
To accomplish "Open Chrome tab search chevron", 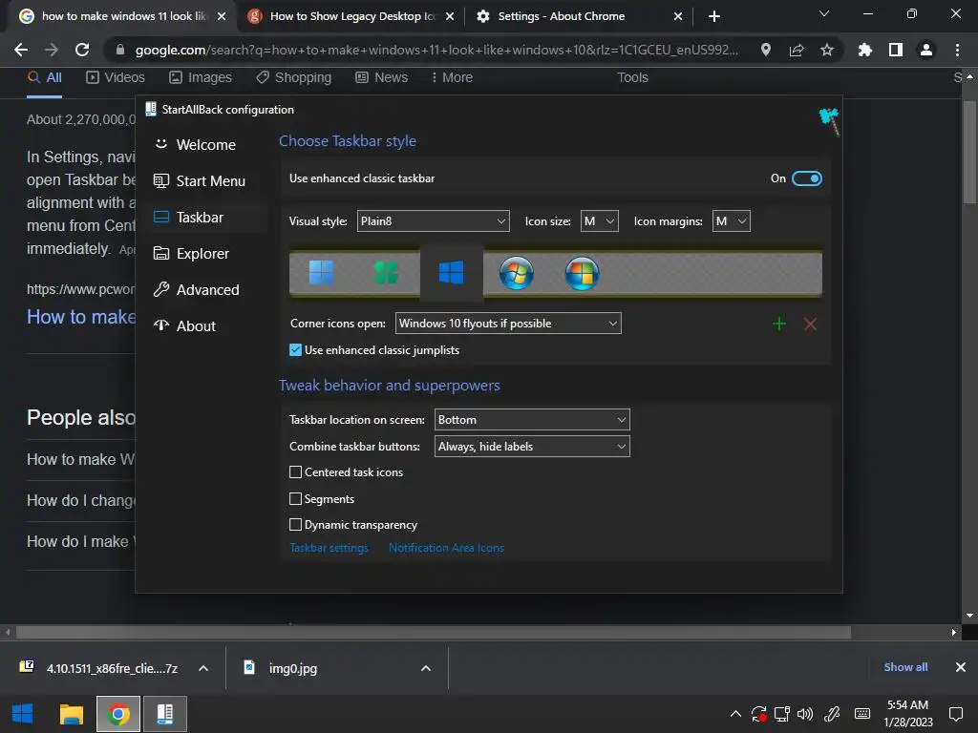I will tap(824, 13).
